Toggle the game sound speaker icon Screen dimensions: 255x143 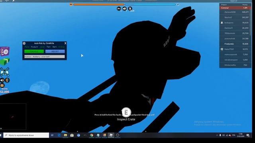point(2,80)
